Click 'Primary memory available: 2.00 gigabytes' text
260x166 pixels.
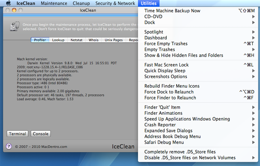click(48, 91)
